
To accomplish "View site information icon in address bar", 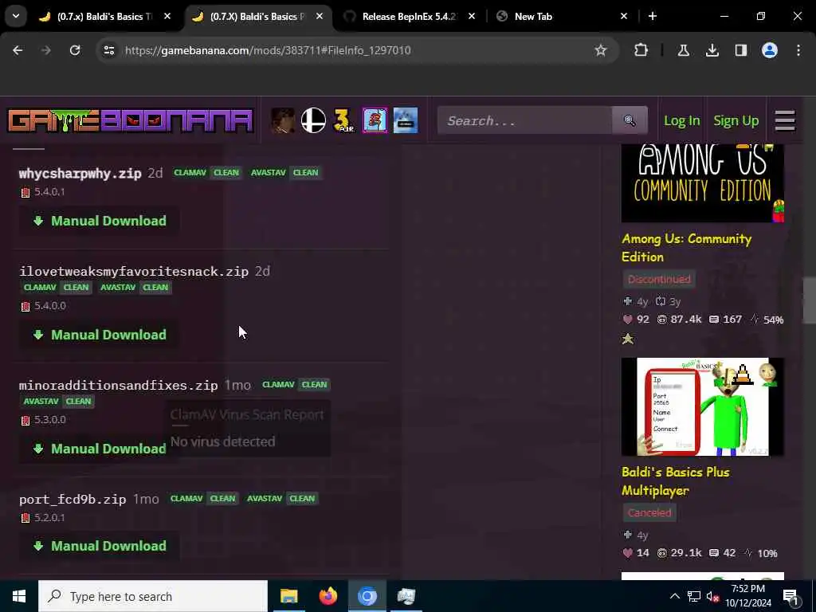I will [x=109, y=50].
